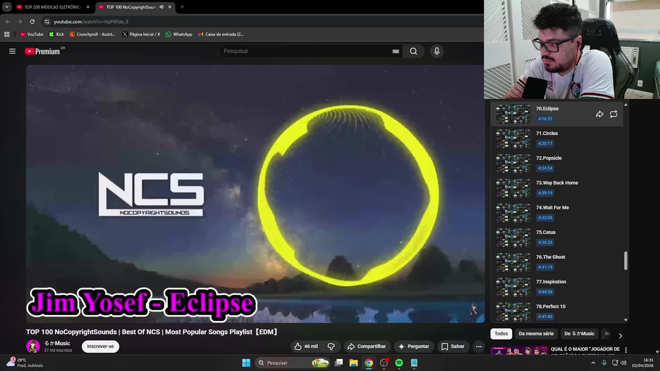Open the Notepad app on taskbar
Screen dimensions: 660x371
[414, 363]
